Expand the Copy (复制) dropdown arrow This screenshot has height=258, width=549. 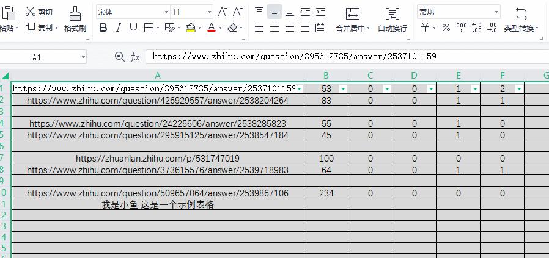point(56,28)
